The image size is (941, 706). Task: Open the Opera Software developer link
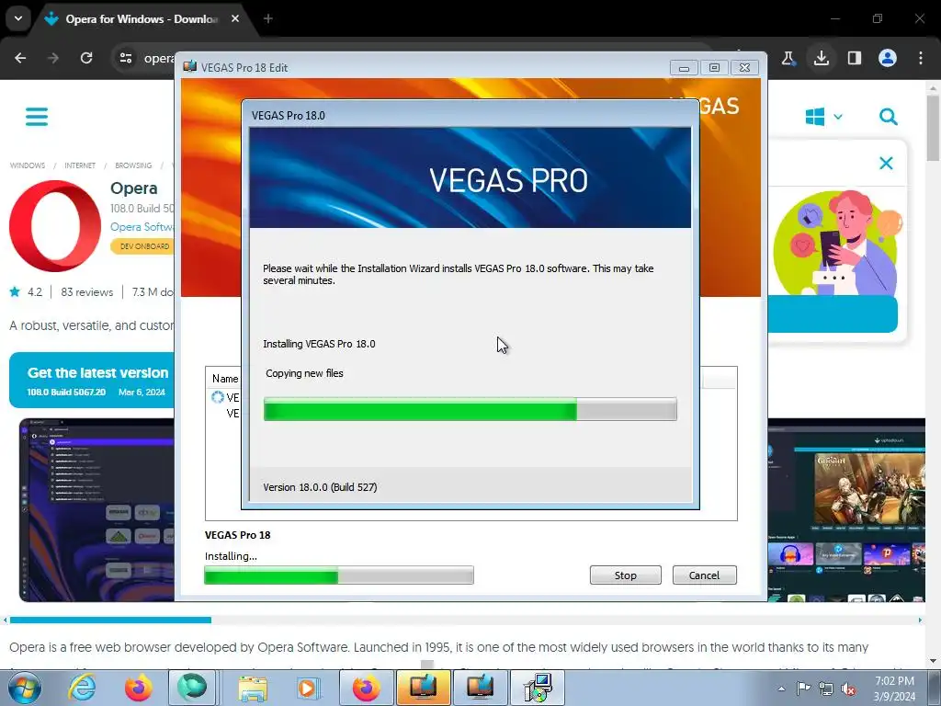[x=142, y=227]
